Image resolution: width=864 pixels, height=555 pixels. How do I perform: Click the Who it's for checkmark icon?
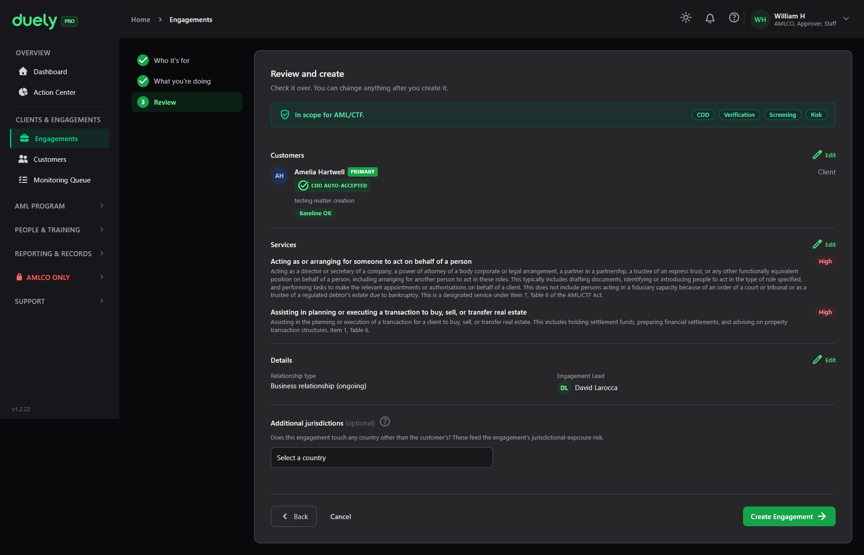(143, 60)
